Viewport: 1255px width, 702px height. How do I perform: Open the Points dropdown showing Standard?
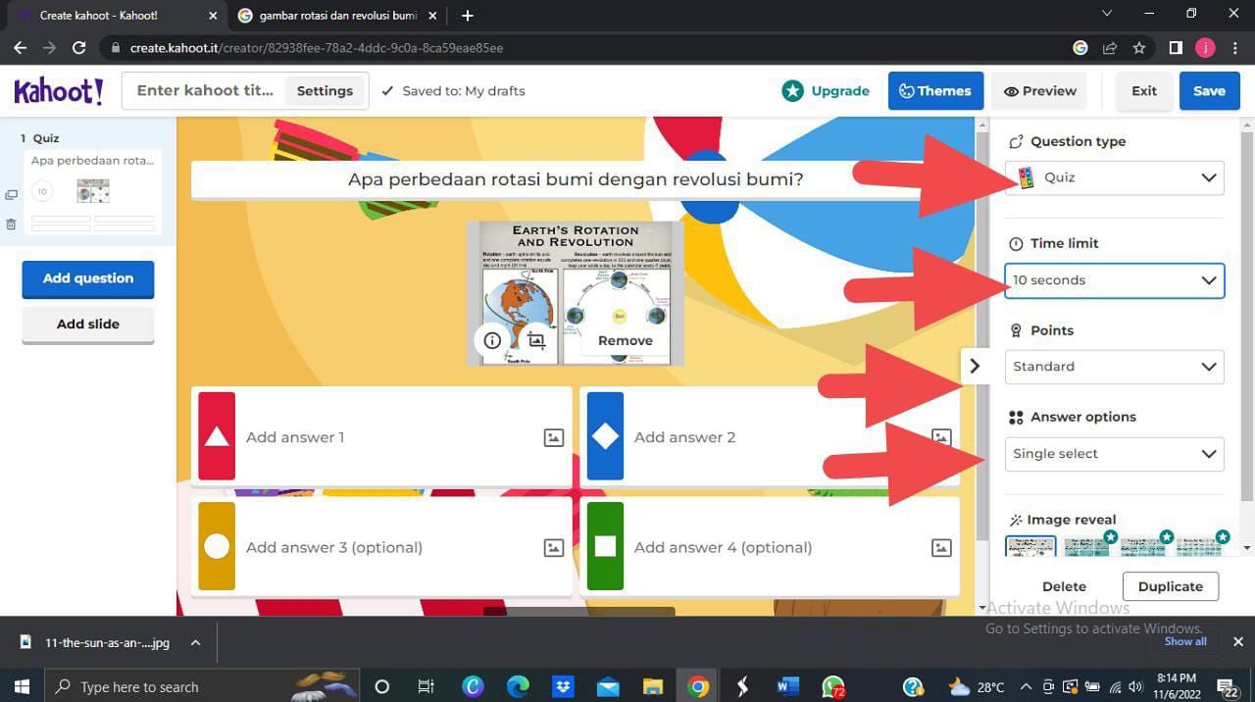[1115, 367]
